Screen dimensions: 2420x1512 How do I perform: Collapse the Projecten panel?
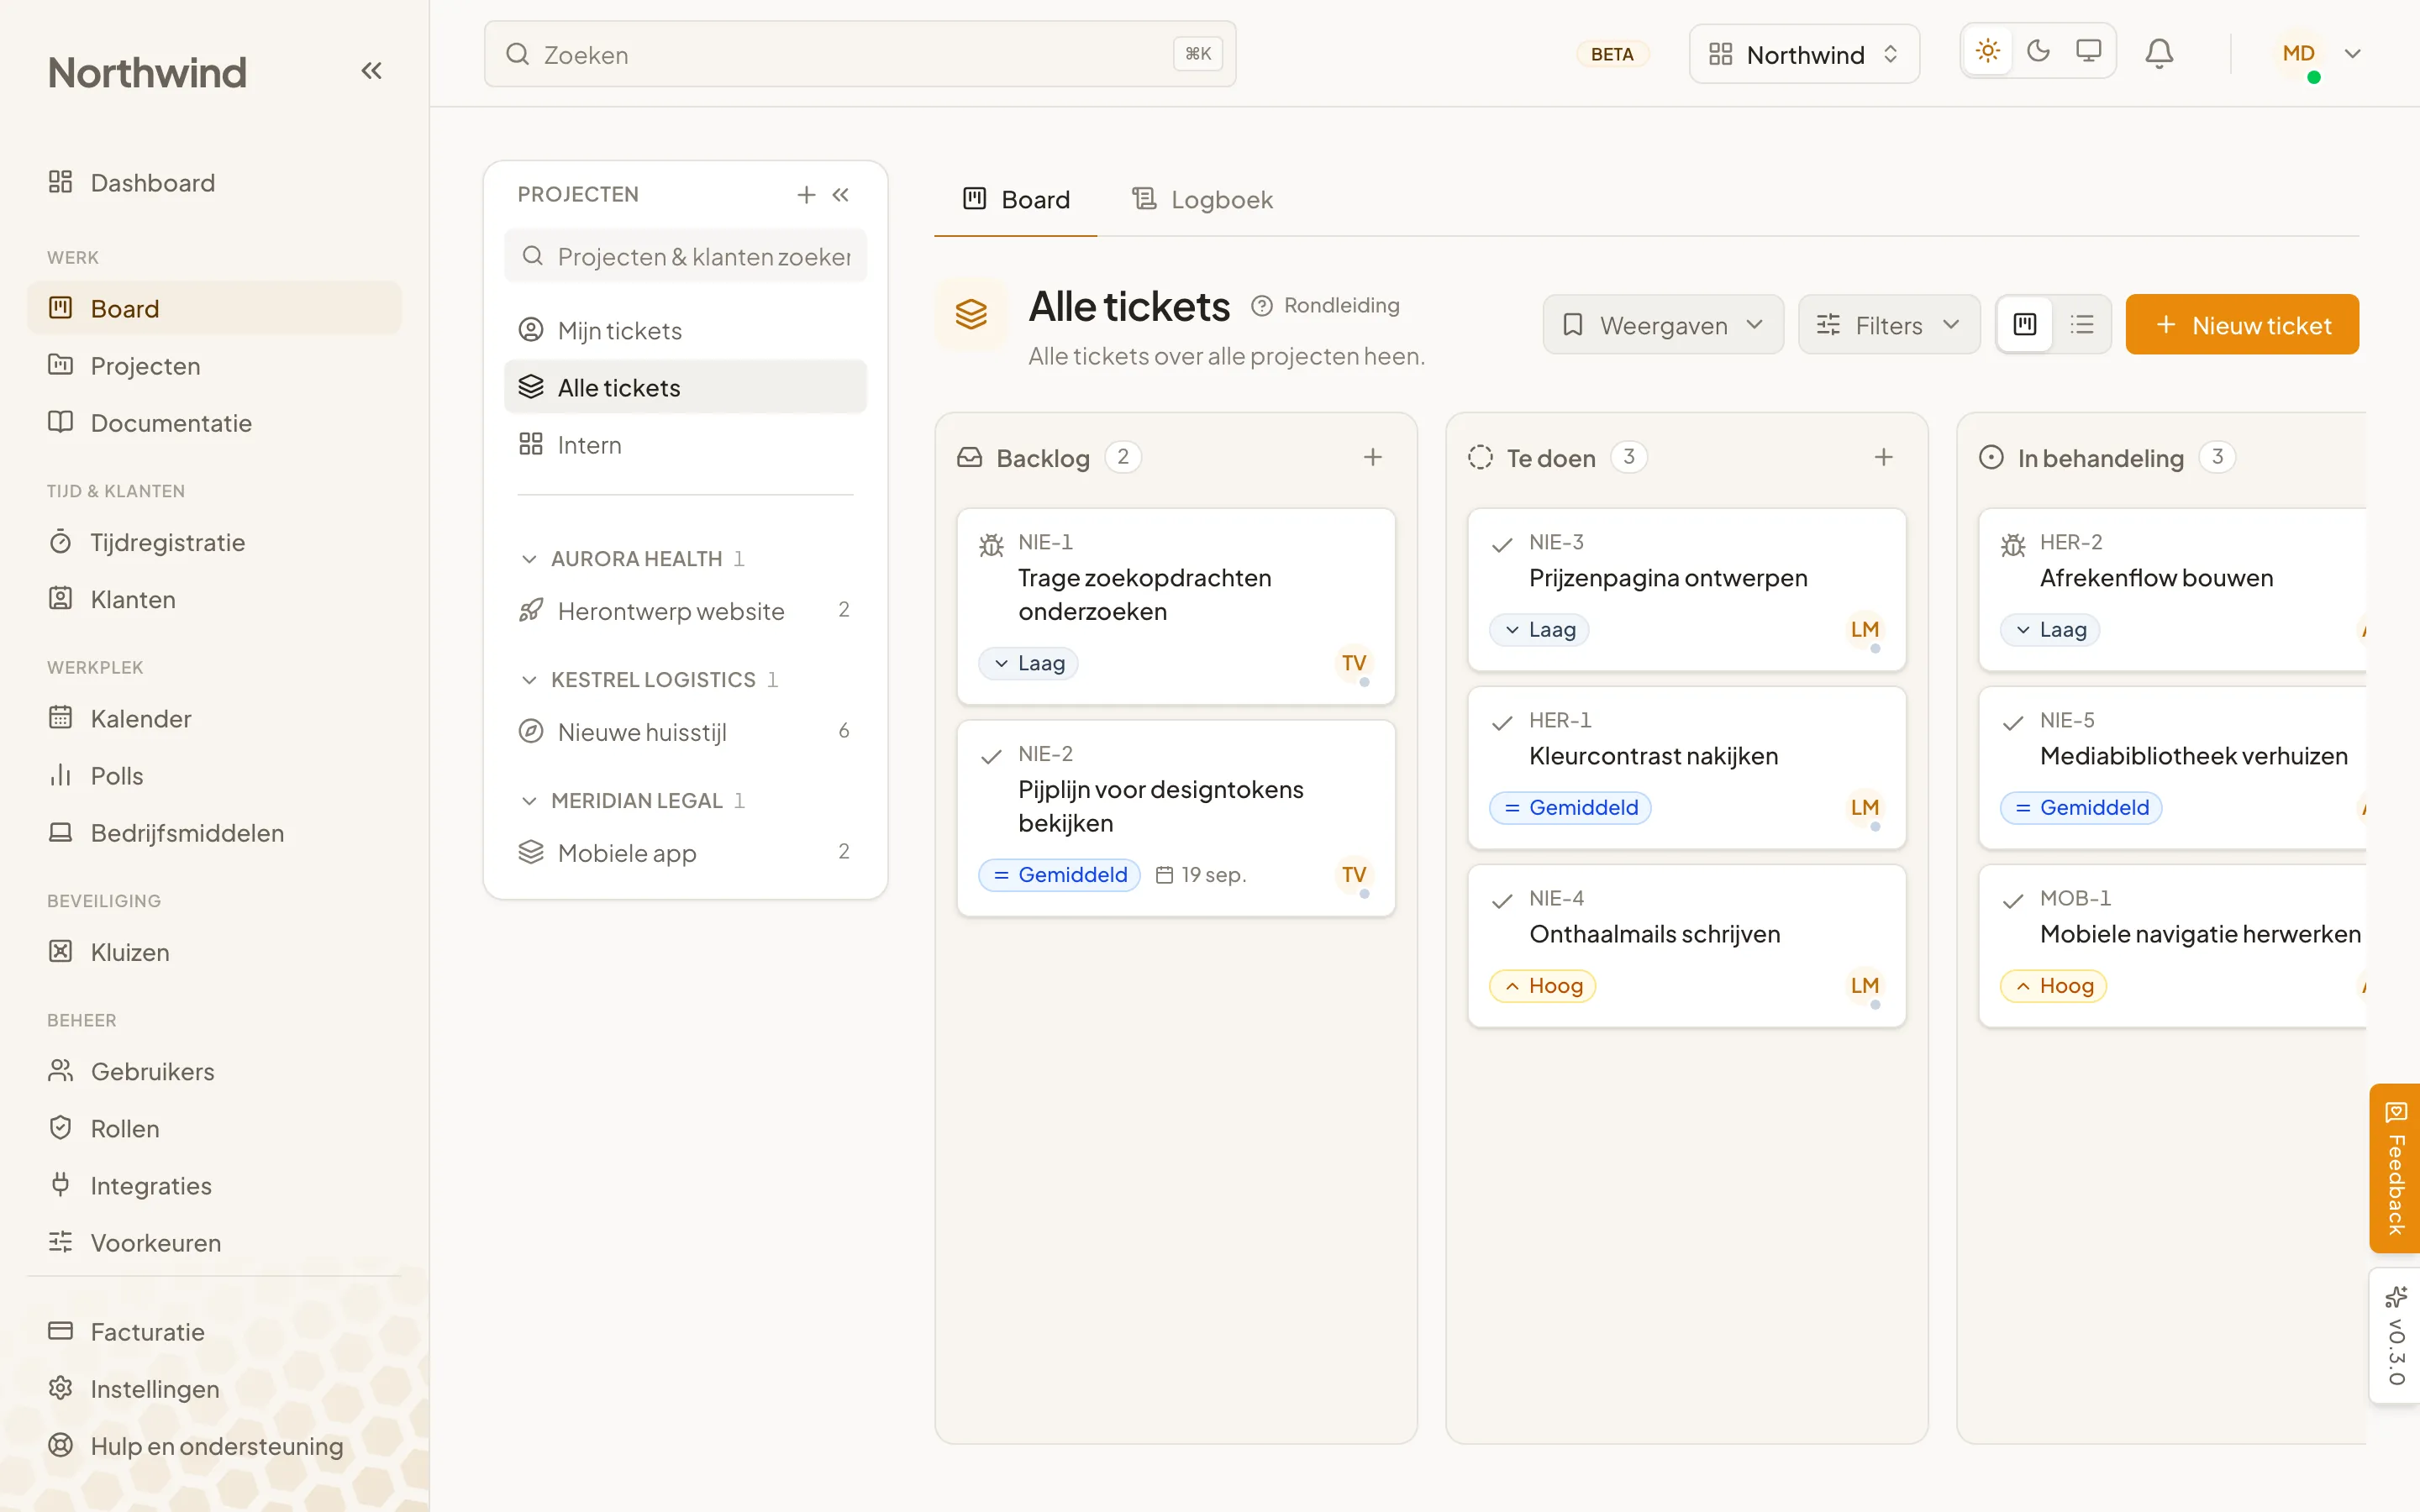pos(841,194)
